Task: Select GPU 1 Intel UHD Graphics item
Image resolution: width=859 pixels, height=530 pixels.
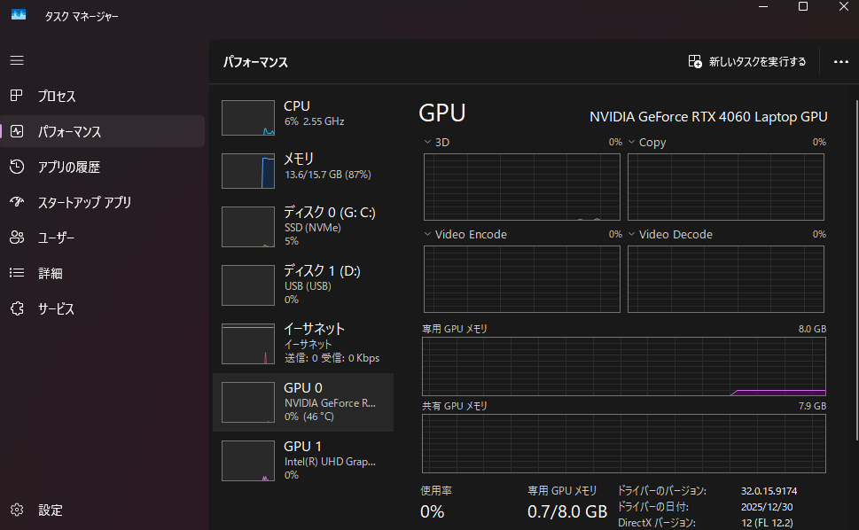Action: (303, 461)
